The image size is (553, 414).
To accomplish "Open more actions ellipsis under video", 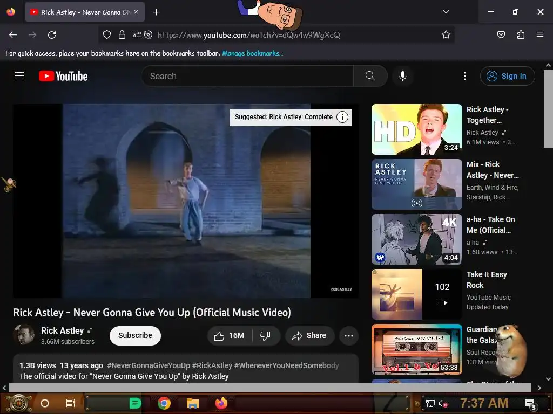I will 349,335.
